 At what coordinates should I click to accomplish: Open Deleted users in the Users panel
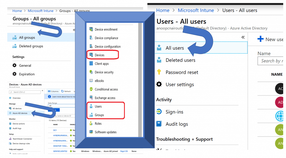[176, 60]
